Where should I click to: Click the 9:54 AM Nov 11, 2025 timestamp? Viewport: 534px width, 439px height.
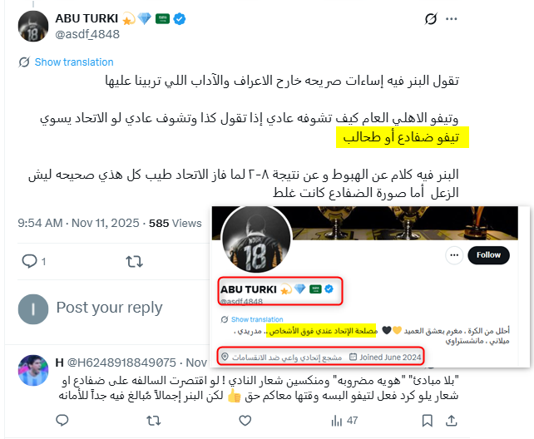(x=78, y=224)
